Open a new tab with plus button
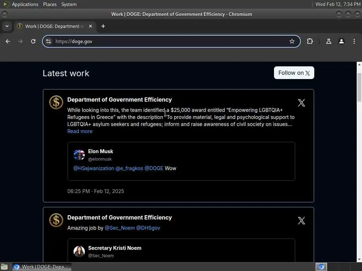 point(103,26)
